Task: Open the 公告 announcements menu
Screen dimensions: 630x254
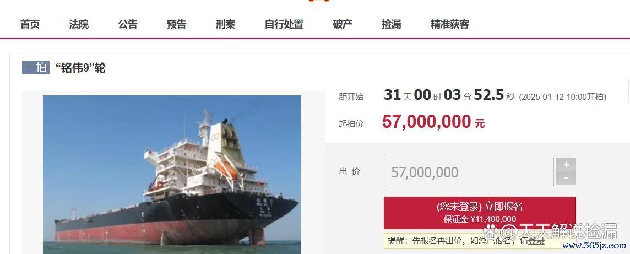Action: [x=128, y=24]
